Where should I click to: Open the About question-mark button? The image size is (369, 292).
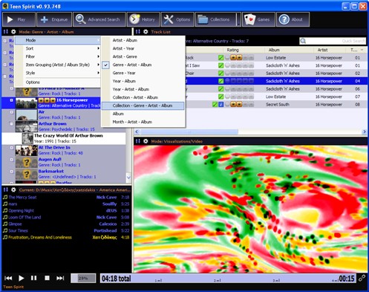coord(293,19)
